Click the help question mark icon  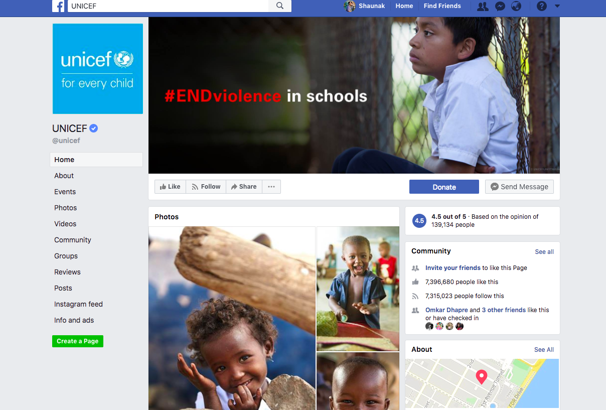[542, 6]
